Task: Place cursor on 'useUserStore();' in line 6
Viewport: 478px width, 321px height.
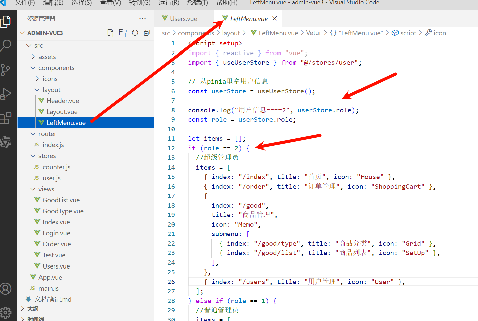Action: point(286,91)
